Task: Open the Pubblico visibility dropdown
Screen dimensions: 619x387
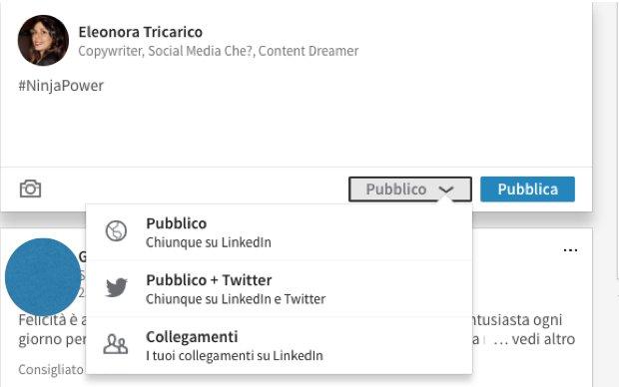Action: (x=410, y=189)
